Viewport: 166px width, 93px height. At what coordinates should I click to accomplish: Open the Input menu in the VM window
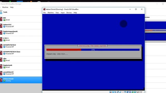click(x=63, y=13)
